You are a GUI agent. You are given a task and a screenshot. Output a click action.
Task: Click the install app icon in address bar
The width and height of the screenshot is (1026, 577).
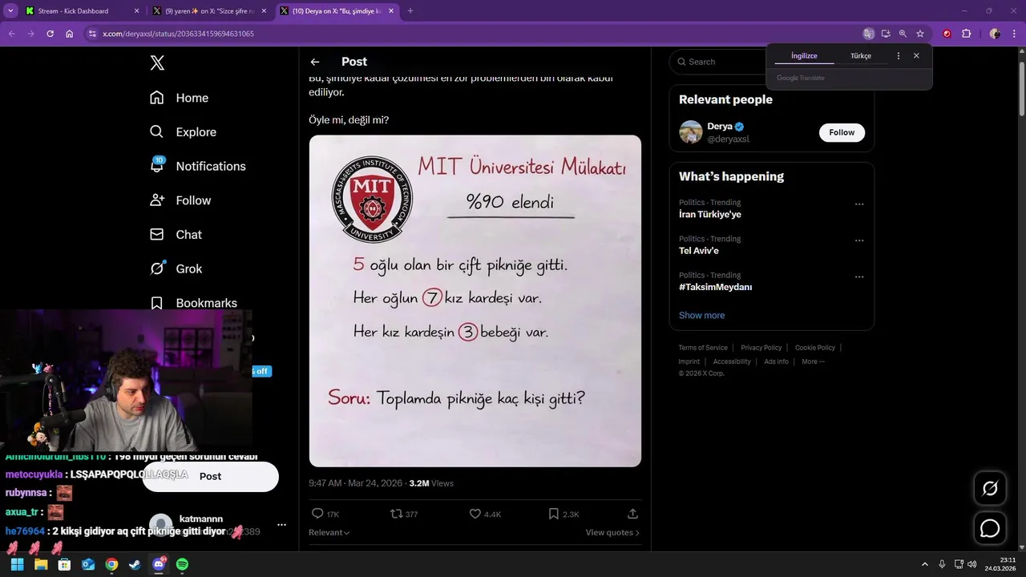tap(886, 34)
